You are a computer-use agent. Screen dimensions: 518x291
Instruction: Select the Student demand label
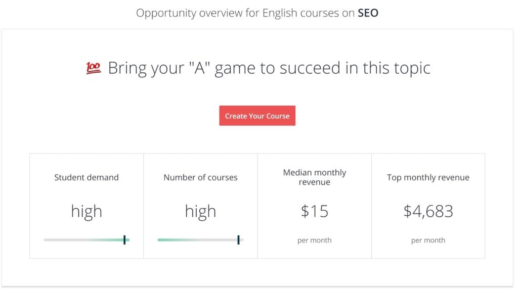tap(87, 177)
